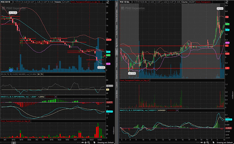Select the pointer cursor tool on left chart
The width and height of the screenshot is (234, 144).
94,143
